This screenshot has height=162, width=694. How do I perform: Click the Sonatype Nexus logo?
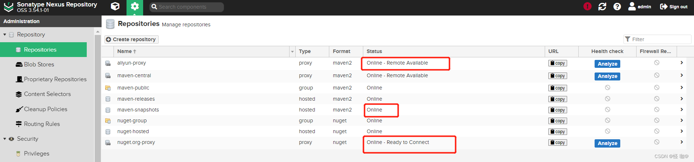click(8, 7)
